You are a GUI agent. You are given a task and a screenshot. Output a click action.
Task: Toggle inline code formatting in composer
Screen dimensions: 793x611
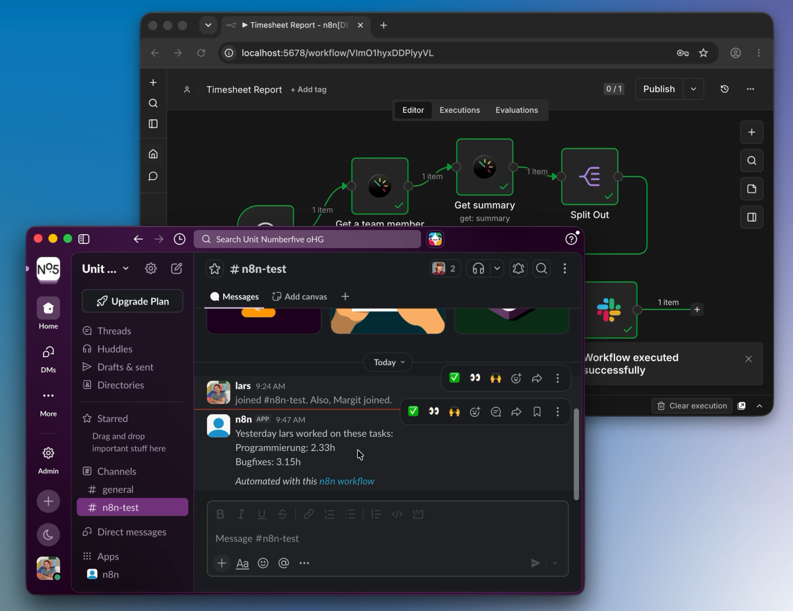click(397, 514)
